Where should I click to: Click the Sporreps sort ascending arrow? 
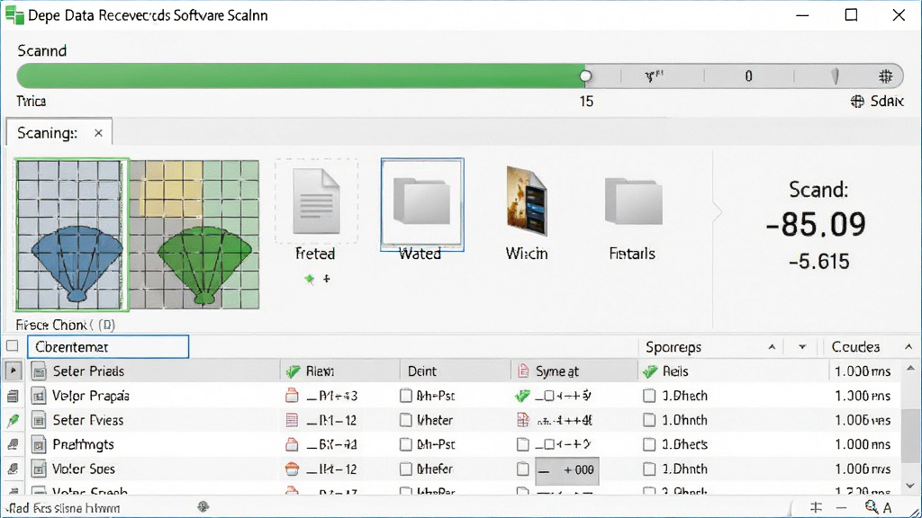[772, 347]
